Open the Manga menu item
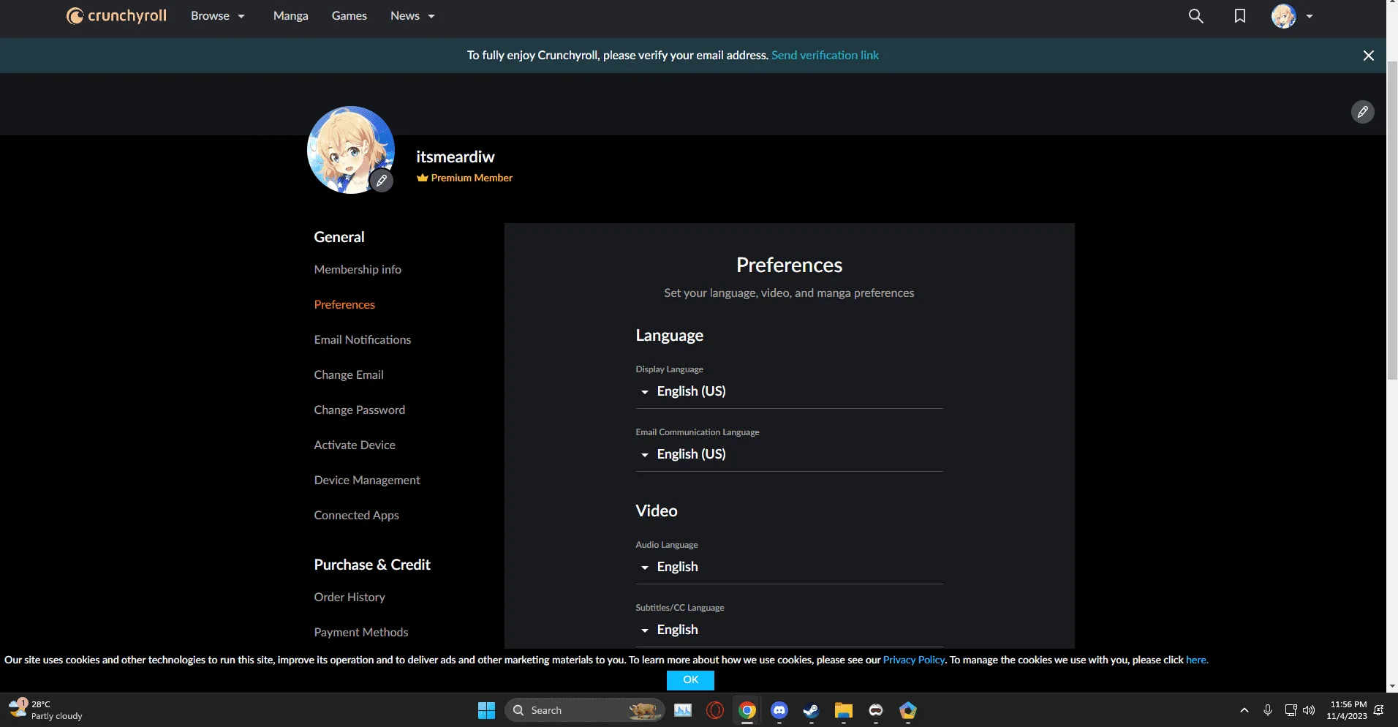1398x727 pixels. [291, 16]
